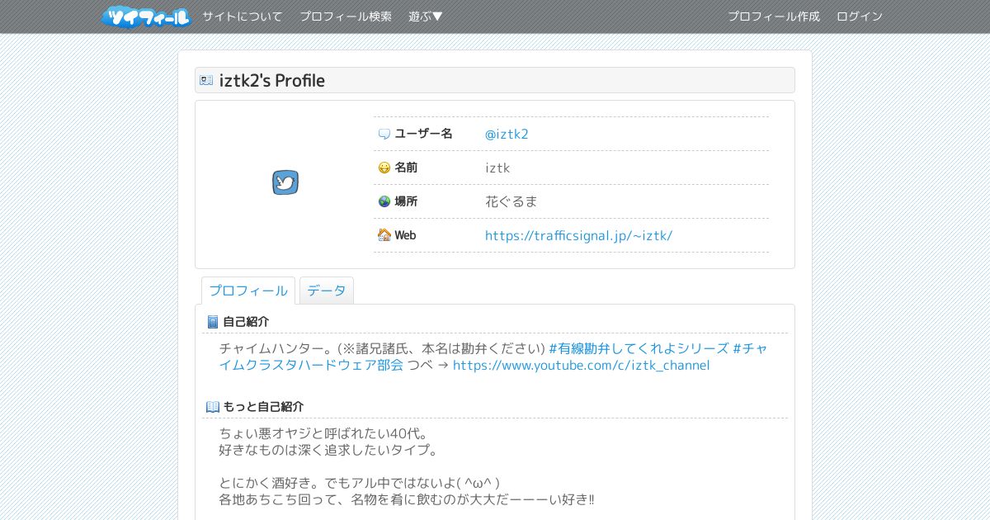The image size is (990, 520).
Task: Click the notebook icon beside 自己紹介
Action: pos(212,322)
